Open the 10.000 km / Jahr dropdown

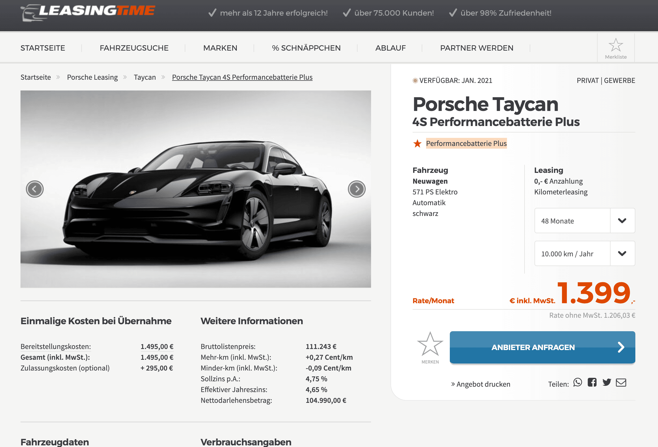pos(585,253)
